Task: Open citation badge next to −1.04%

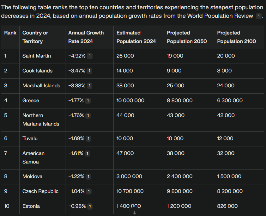Action: 89,191
